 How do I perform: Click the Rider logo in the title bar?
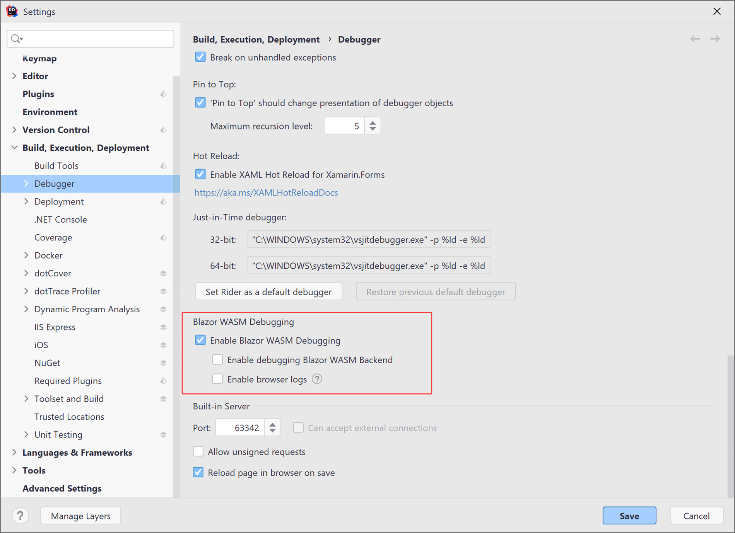tap(12, 12)
